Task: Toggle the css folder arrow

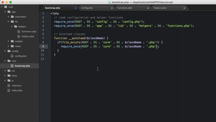Action: 5,71
